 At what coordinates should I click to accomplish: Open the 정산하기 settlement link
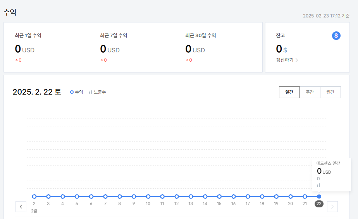(287, 60)
